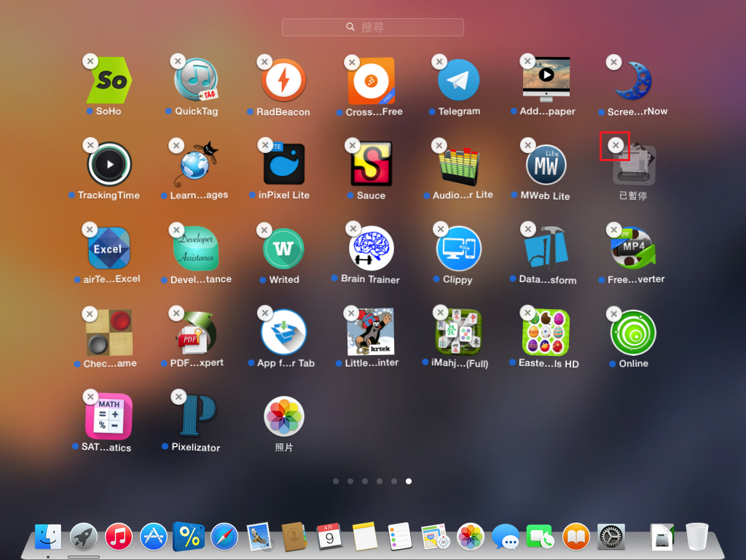
Task: Launch the Writed app
Action: 283,248
